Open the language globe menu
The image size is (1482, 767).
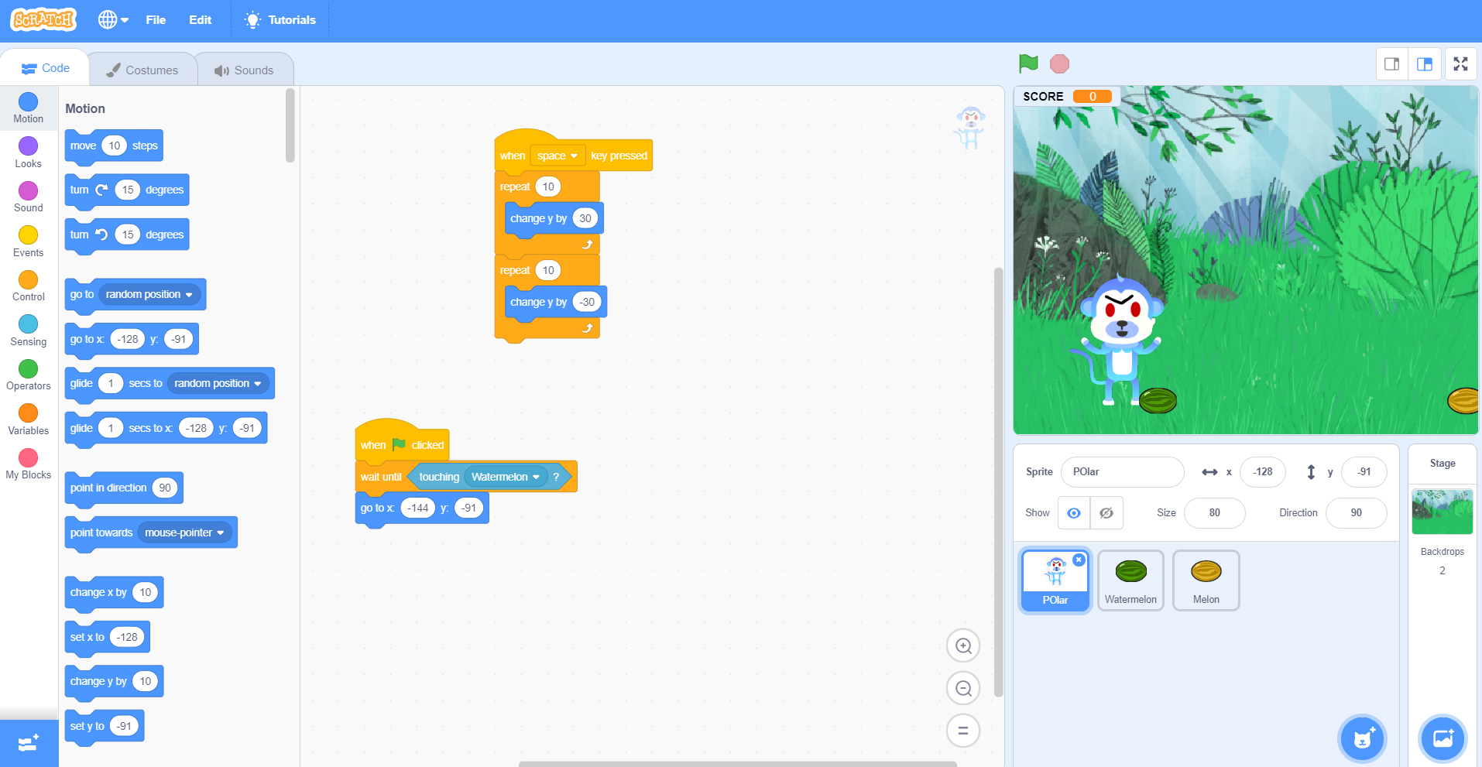click(113, 20)
